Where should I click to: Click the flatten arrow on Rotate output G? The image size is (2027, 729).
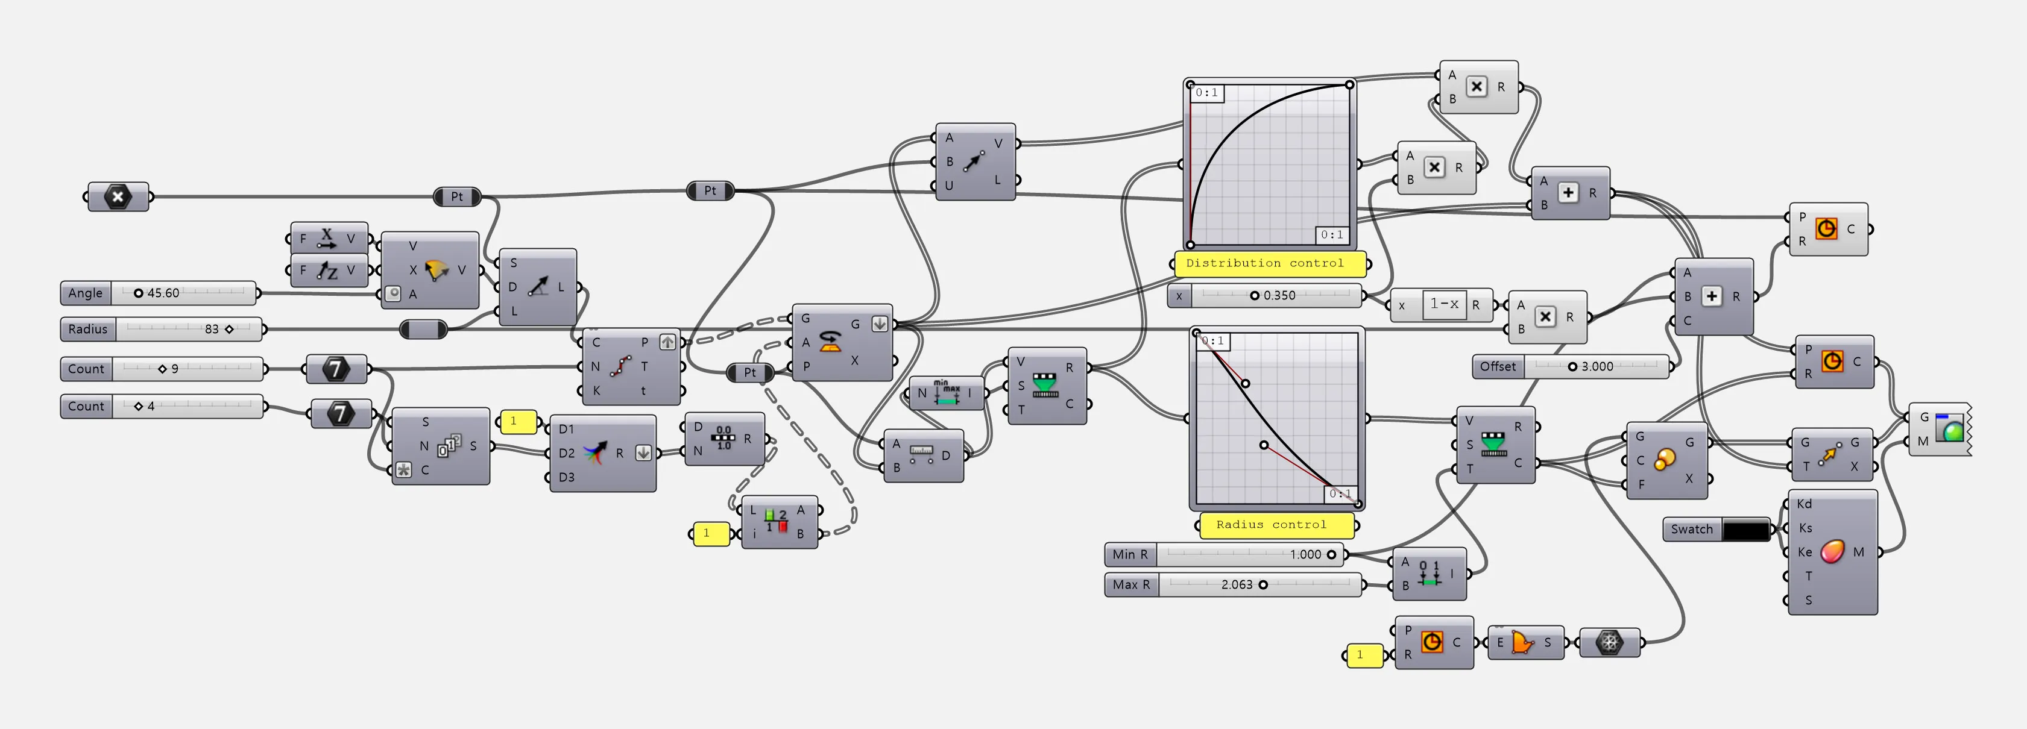(880, 324)
